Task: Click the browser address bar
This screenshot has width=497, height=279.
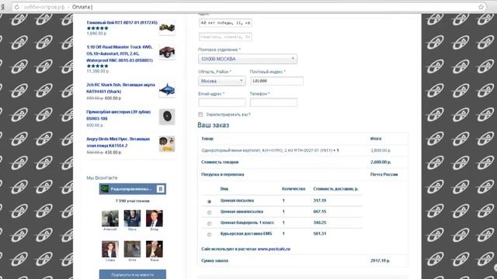Action: coord(248,7)
